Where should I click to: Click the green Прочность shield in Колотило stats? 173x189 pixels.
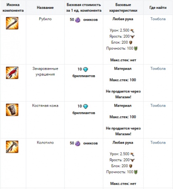click(x=136, y=172)
